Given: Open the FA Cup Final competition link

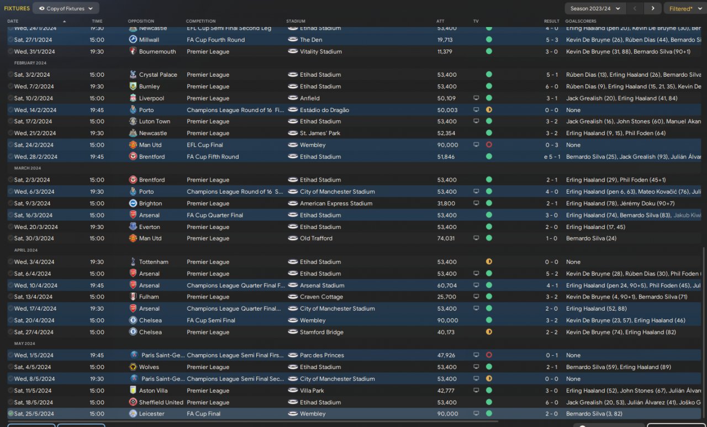Looking at the screenshot, I should (x=204, y=414).
